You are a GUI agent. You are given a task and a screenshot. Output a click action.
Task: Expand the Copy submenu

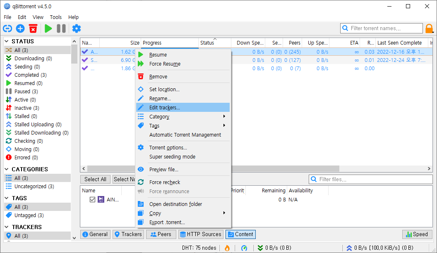click(x=183, y=213)
